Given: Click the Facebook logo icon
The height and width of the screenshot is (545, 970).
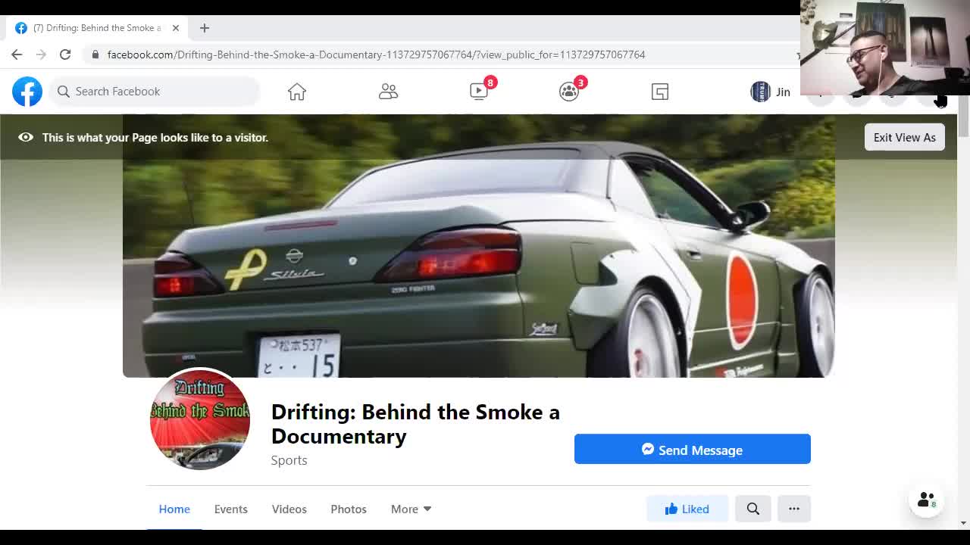Looking at the screenshot, I should pos(27,92).
